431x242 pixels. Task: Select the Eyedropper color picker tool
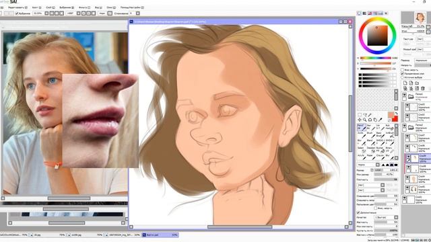(380, 120)
